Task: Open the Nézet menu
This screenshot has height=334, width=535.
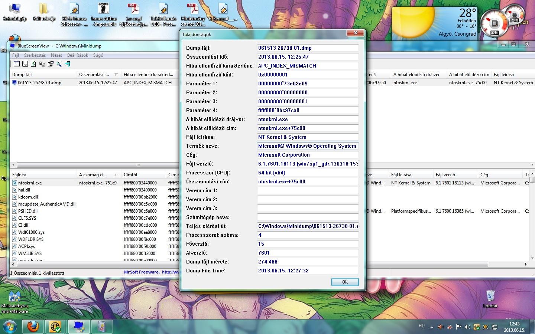Action: tap(56, 55)
